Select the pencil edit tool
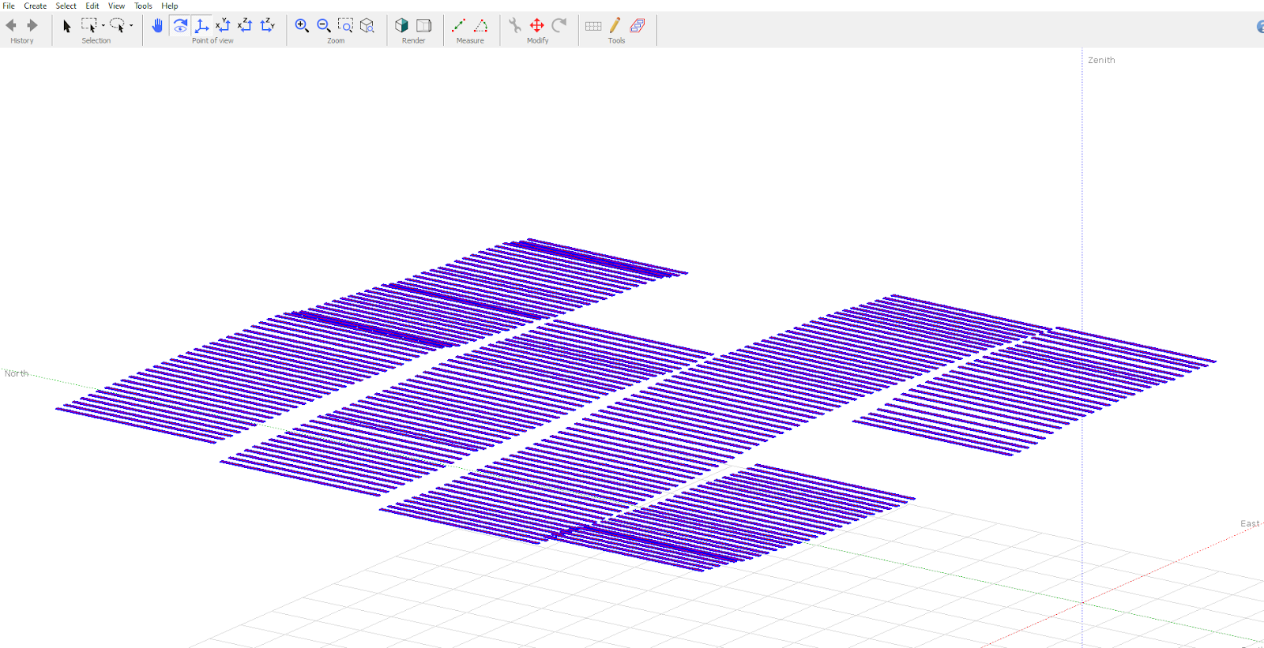The image size is (1264, 648). 615,25
